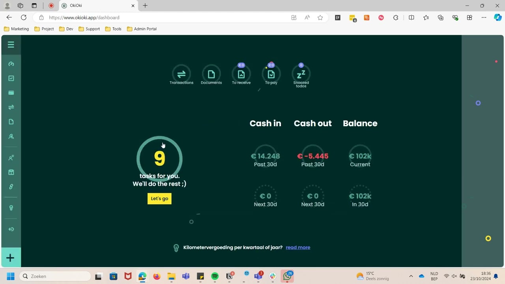Open the Snoozed todos shortcut
The height and width of the screenshot is (284, 505).
tap(301, 74)
